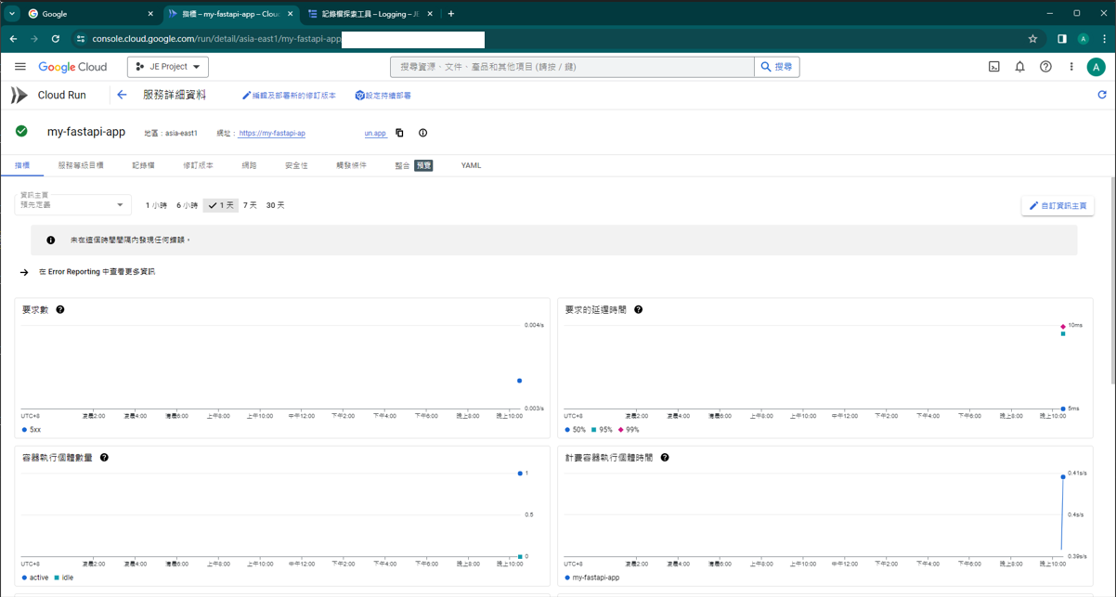Activate Cloud Shell from the top bar
This screenshot has width=1116, height=597.
click(x=993, y=67)
